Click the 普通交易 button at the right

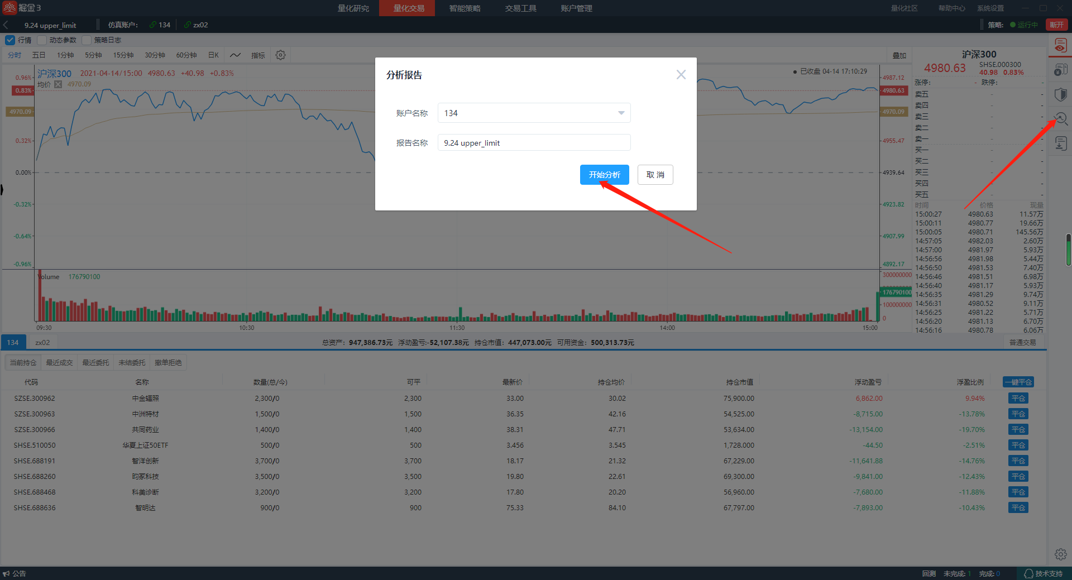(x=1022, y=343)
